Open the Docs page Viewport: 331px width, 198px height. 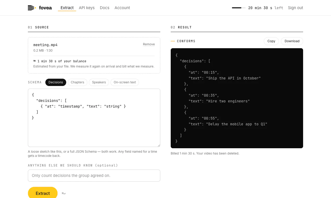[x=105, y=8]
